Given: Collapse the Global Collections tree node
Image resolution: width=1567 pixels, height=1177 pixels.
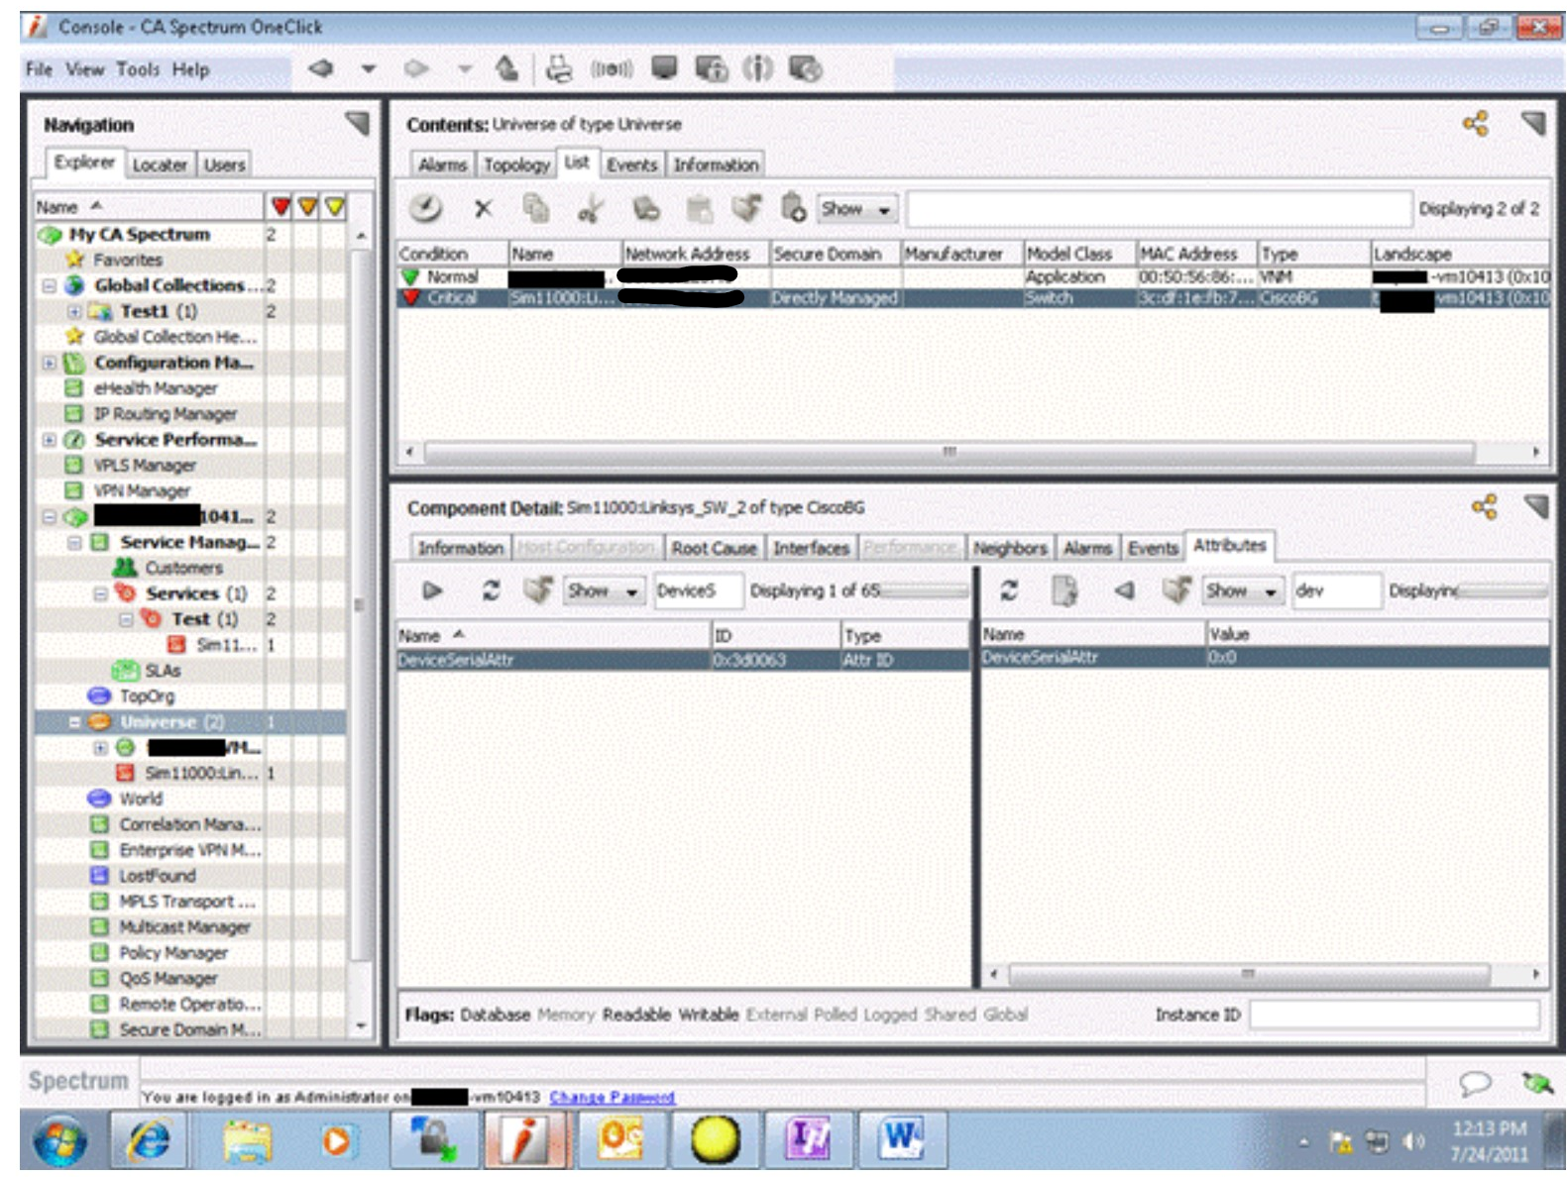Looking at the screenshot, I should tap(49, 285).
